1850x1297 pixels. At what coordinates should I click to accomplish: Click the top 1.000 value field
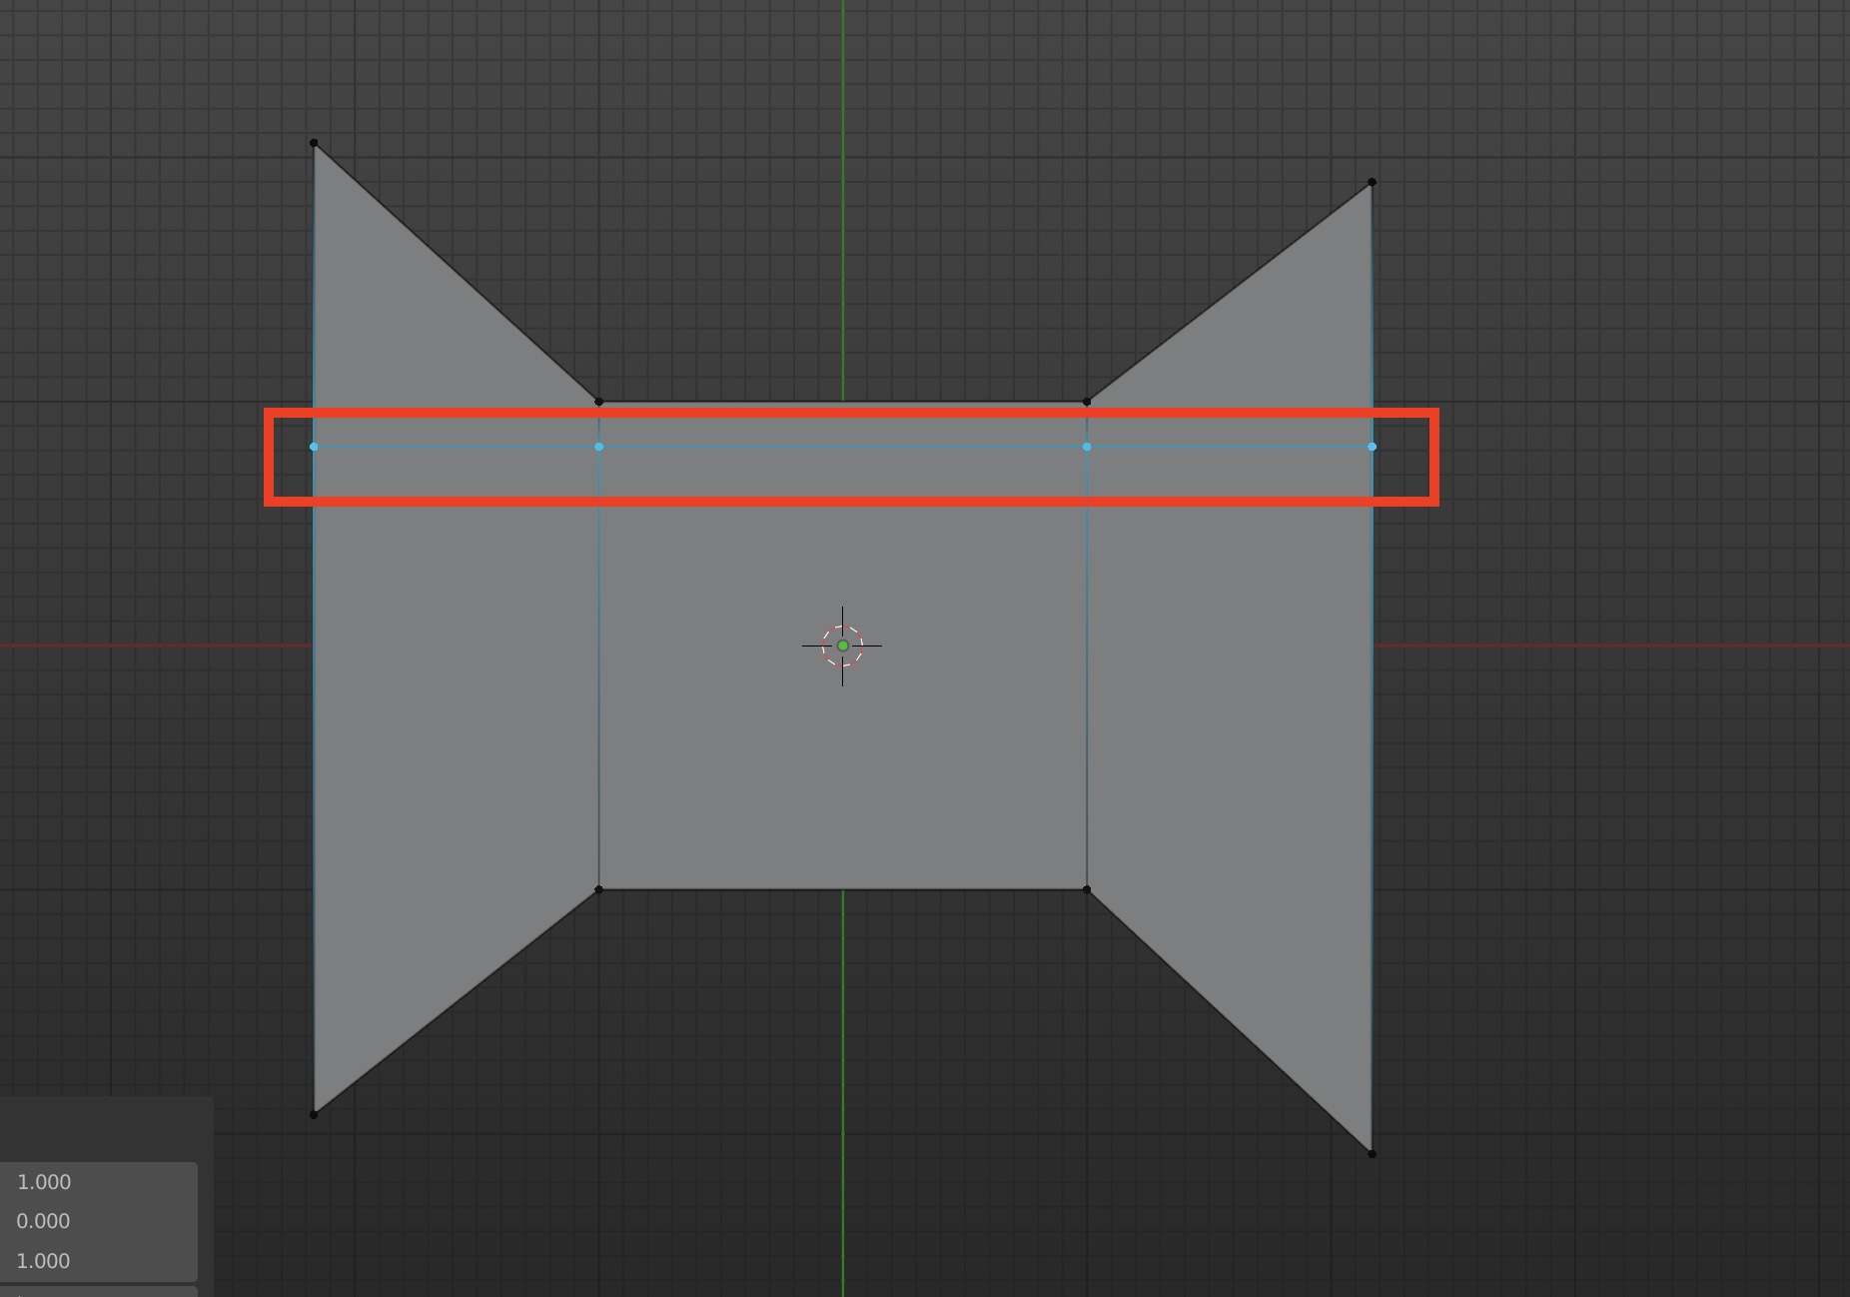[100, 1182]
